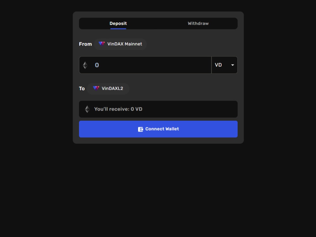
Task: Click the "You'll receive: 0 VD" text
Action: (x=118, y=109)
